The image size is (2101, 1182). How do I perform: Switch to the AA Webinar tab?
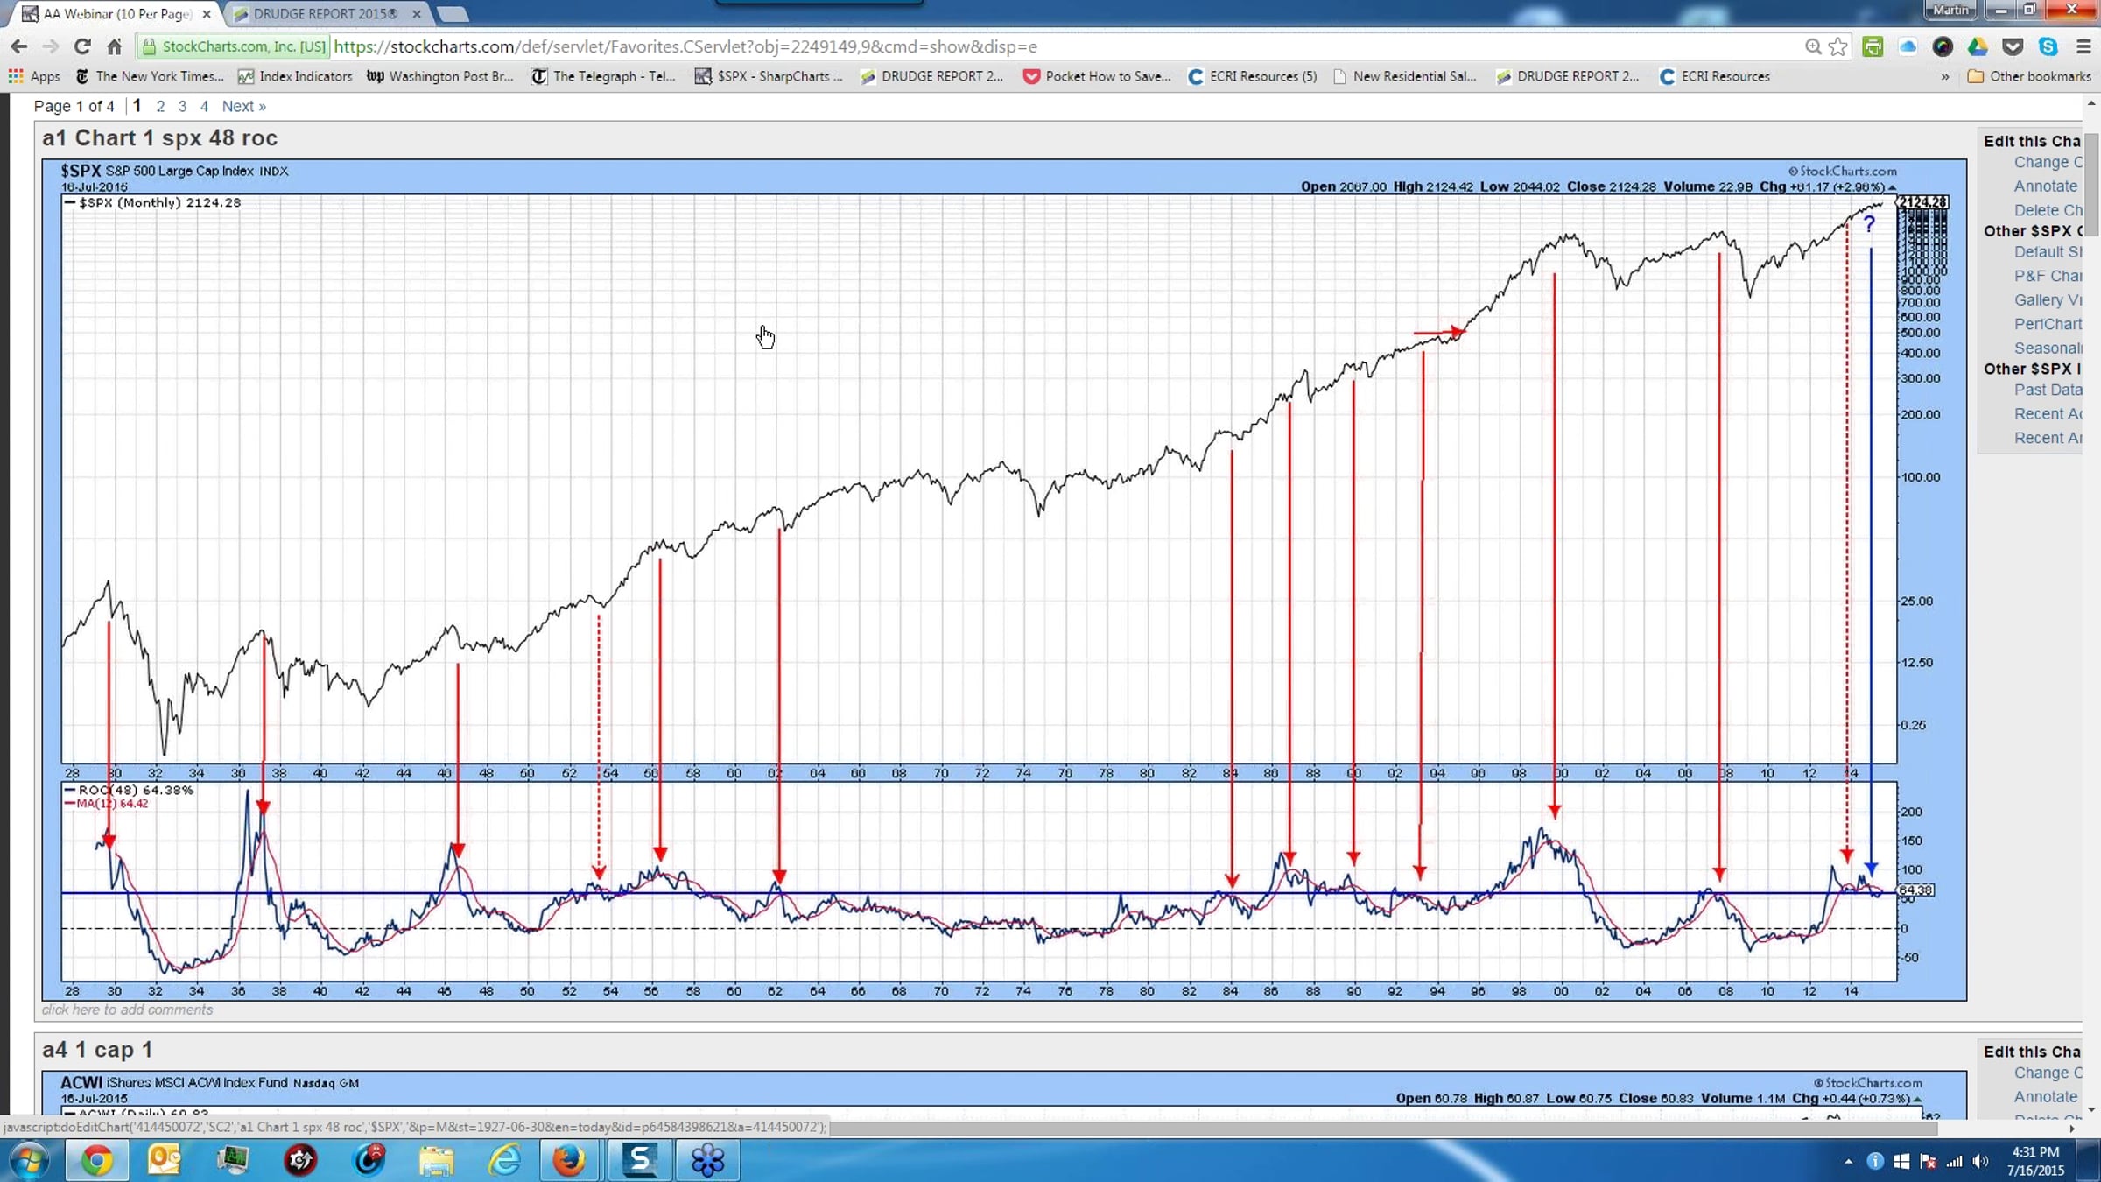117,14
